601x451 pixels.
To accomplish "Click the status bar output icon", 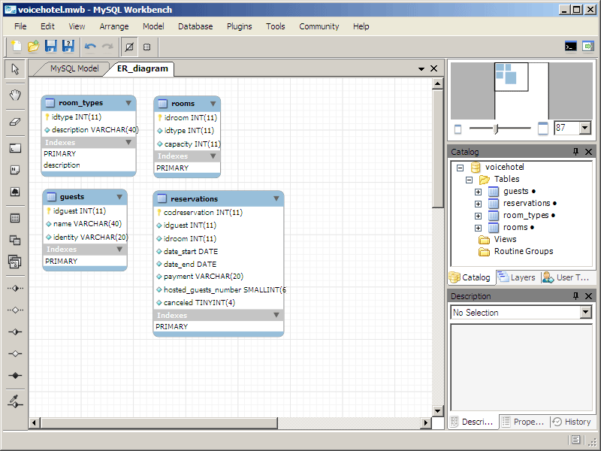I will point(575,440).
